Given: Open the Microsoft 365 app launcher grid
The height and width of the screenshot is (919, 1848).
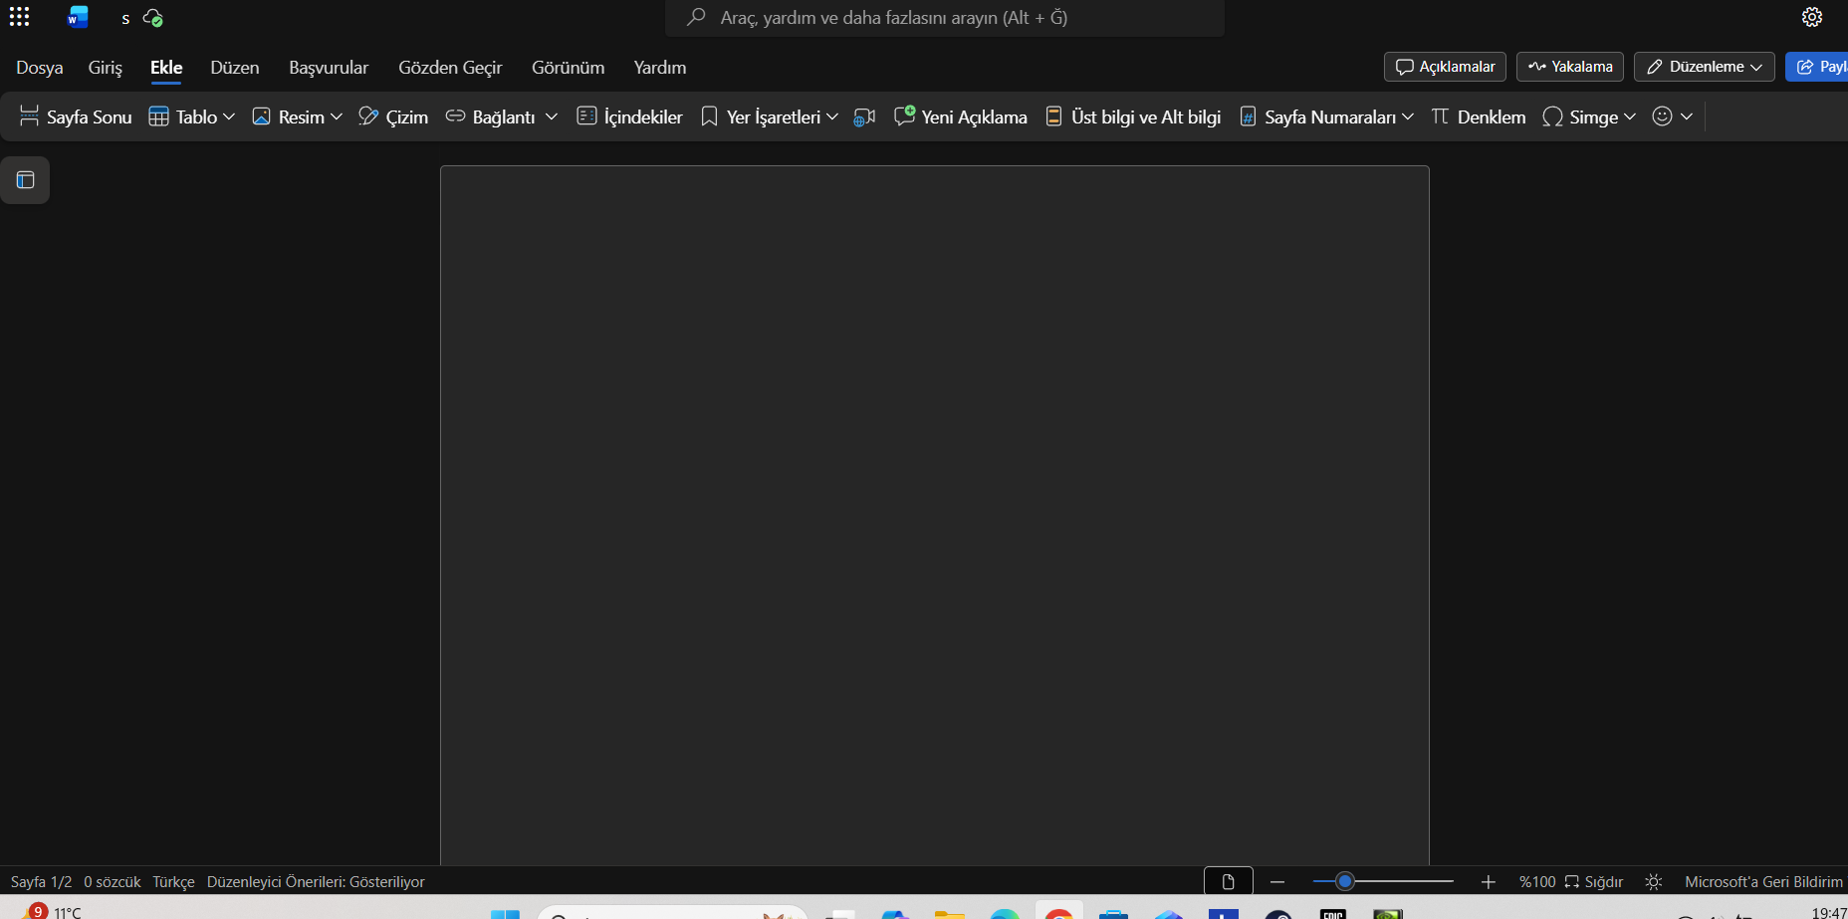Looking at the screenshot, I should pyautogui.click(x=19, y=17).
